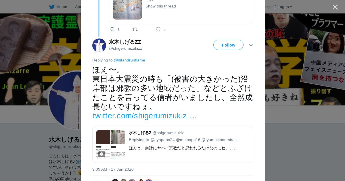Click Show this thread link
Image resolution: width=345 pixels, height=181 pixels.
point(161,6)
